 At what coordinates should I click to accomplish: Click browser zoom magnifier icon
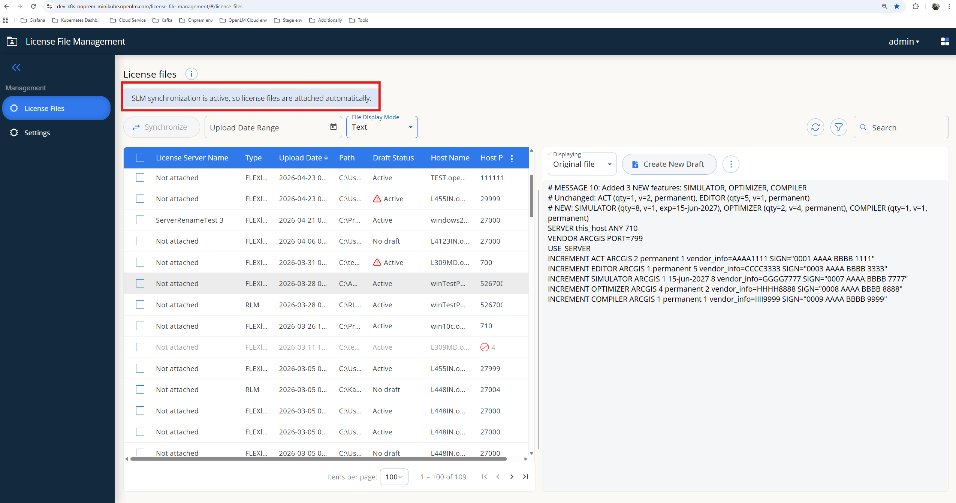[884, 6]
